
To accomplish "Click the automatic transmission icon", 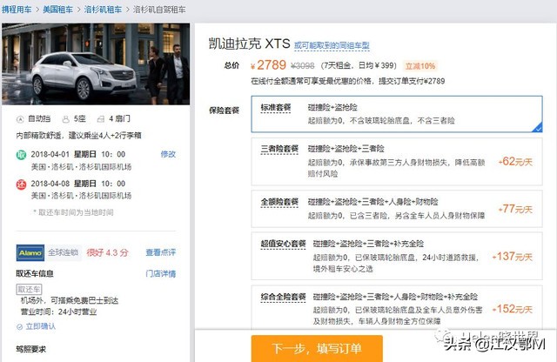I will click(x=20, y=119).
